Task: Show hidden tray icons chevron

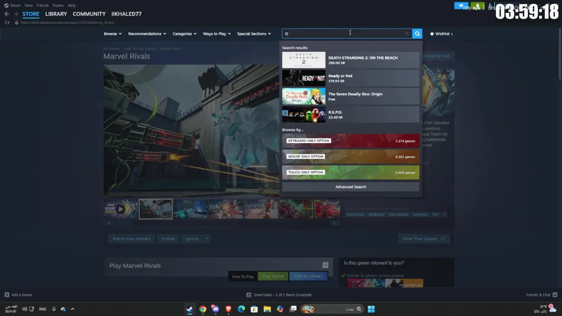Action: click(x=72, y=309)
